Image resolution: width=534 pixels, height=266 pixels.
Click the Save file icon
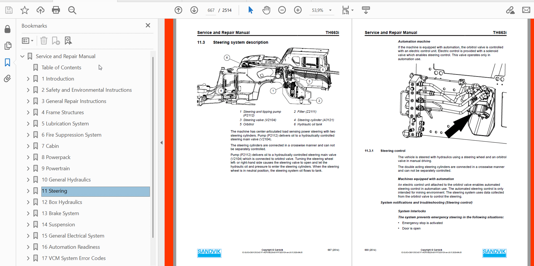tap(9, 10)
